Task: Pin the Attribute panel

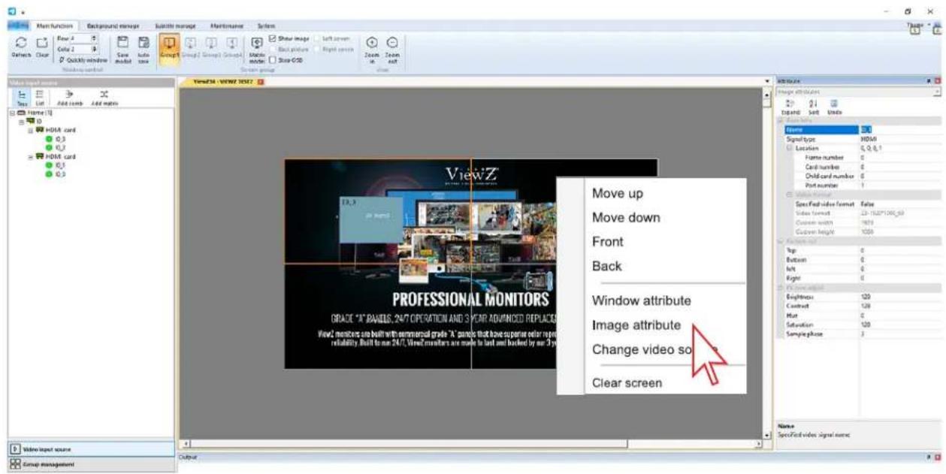Action: pos(929,81)
